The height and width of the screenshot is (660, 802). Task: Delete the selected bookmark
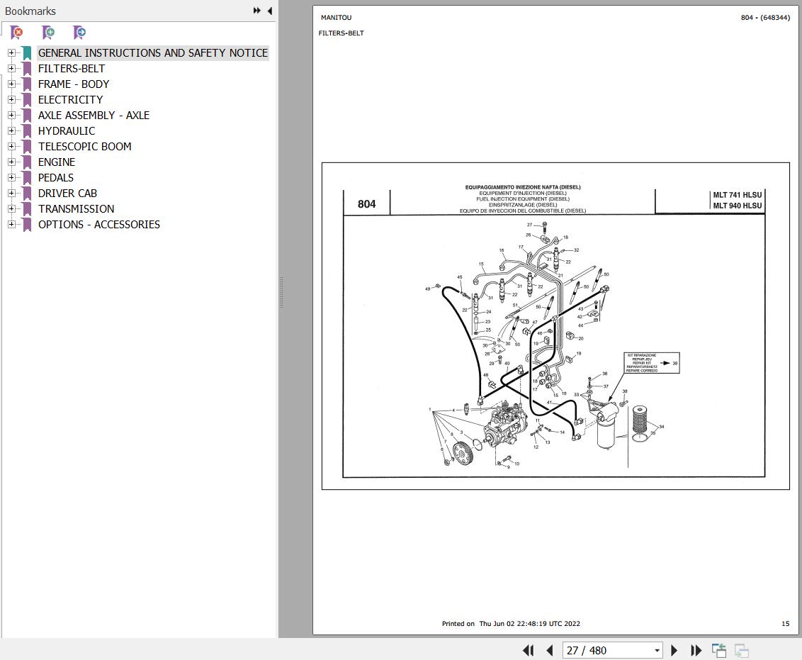tap(17, 32)
